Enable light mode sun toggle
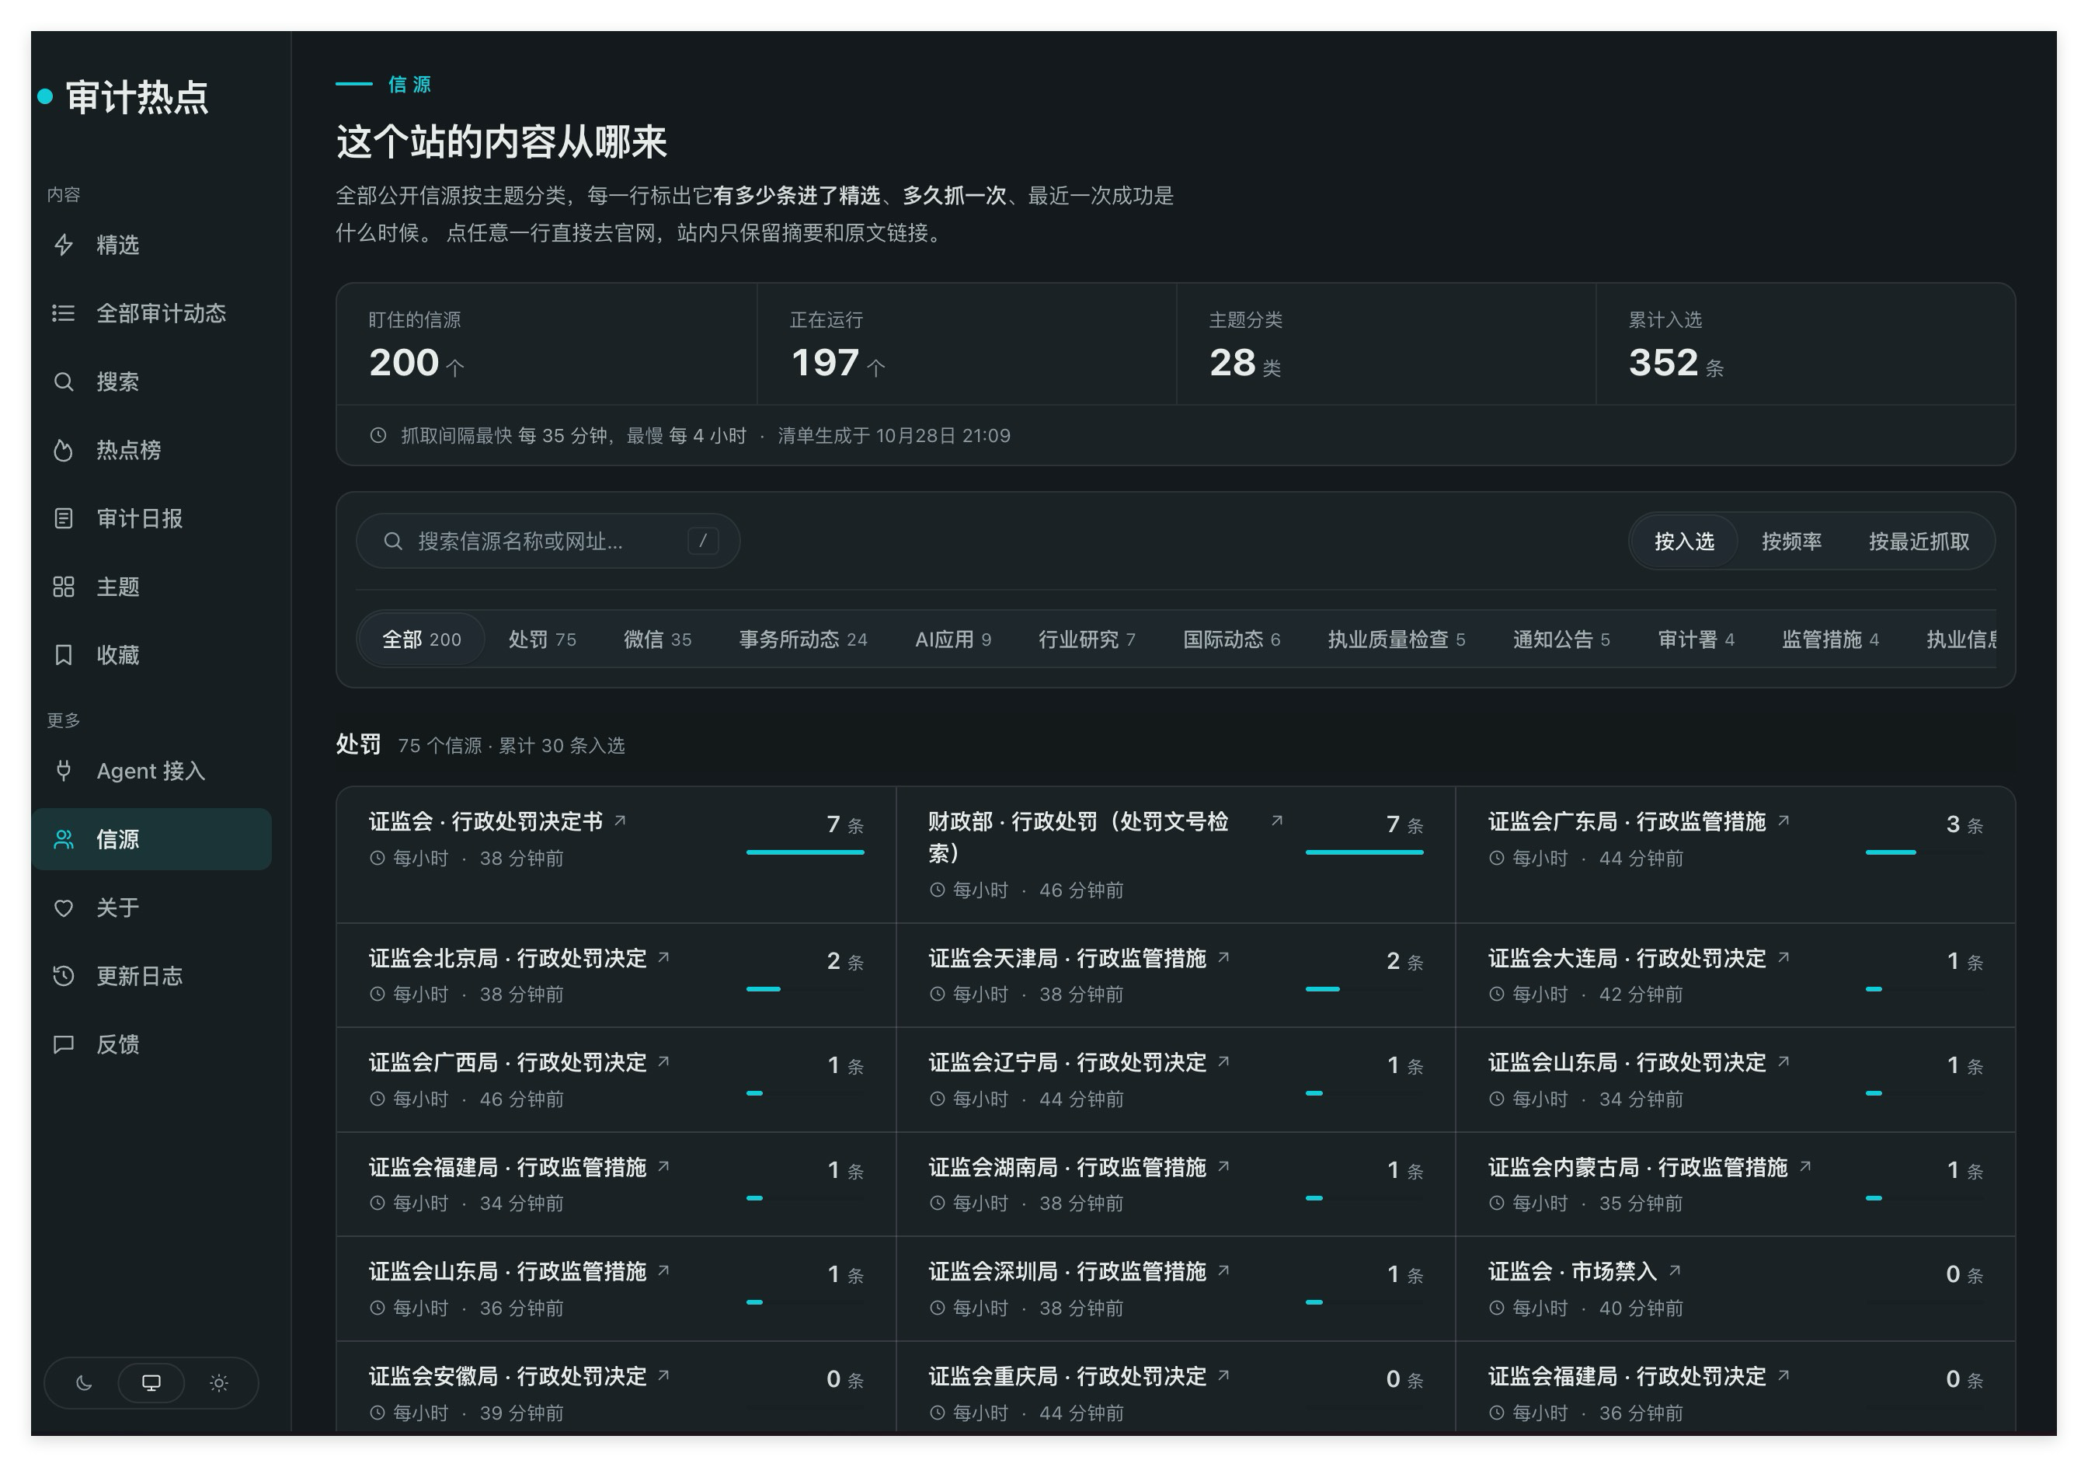Image resolution: width=2088 pixels, height=1467 pixels. point(218,1382)
